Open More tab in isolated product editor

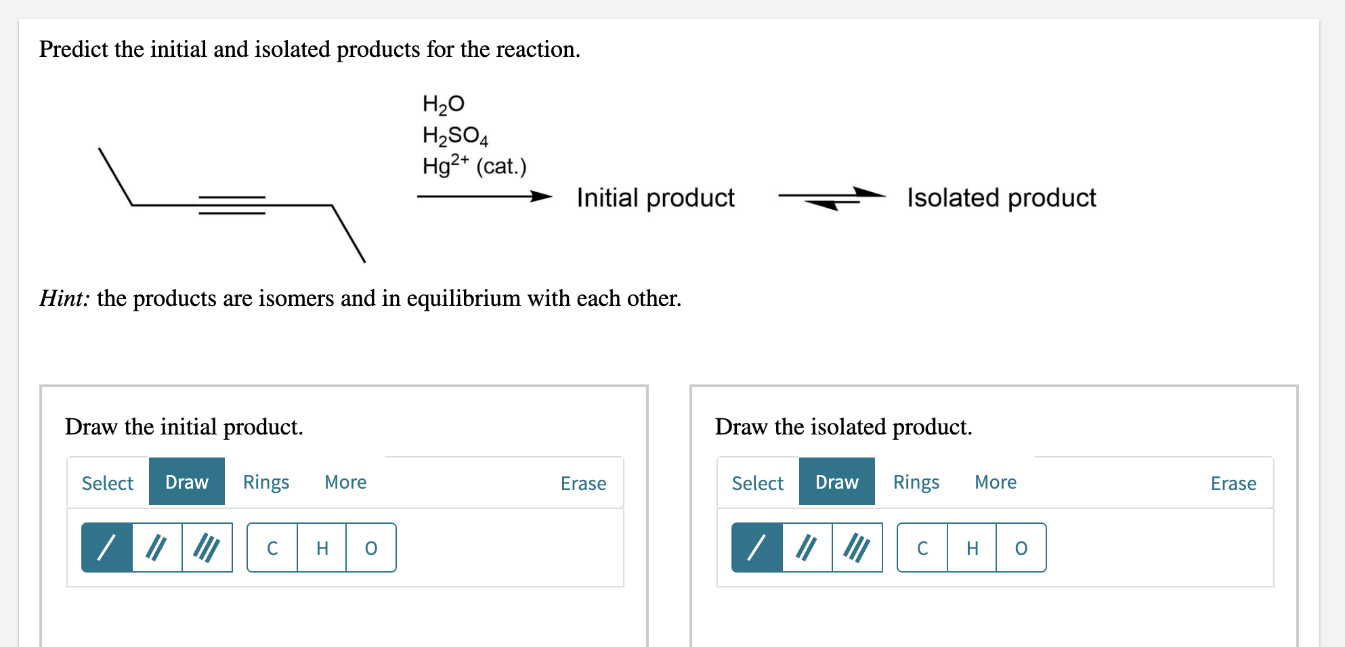pyautogui.click(x=996, y=482)
